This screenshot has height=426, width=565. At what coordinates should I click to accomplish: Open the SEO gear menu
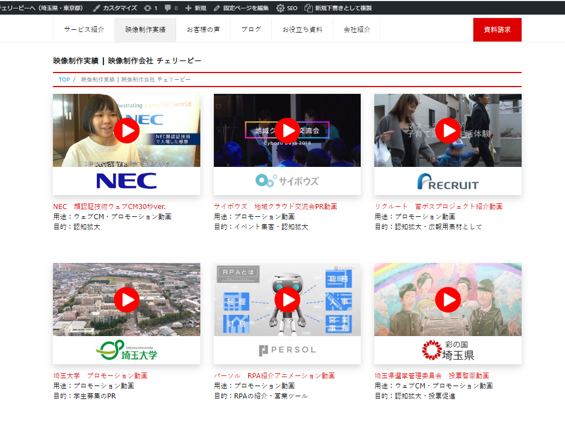pos(286,8)
